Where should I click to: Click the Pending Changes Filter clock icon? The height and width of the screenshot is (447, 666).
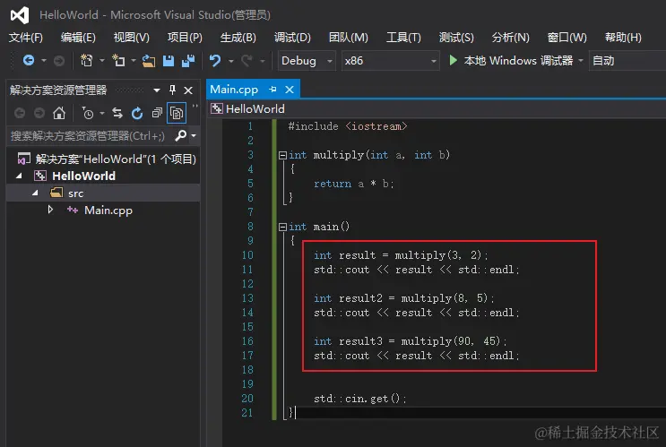(88, 113)
